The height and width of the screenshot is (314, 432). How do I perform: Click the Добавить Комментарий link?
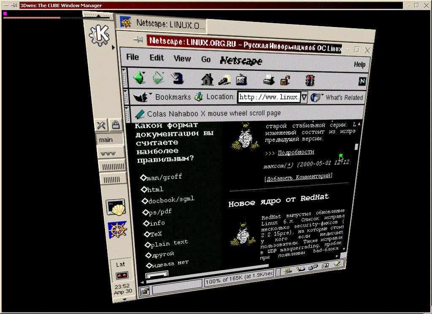(x=298, y=177)
